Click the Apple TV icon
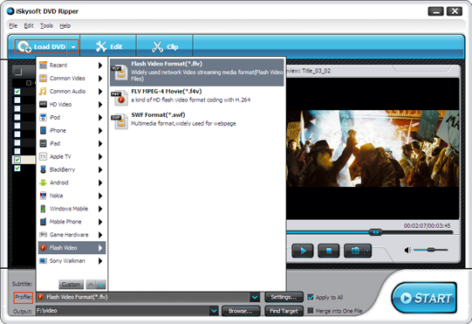 (x=43, y=156)
